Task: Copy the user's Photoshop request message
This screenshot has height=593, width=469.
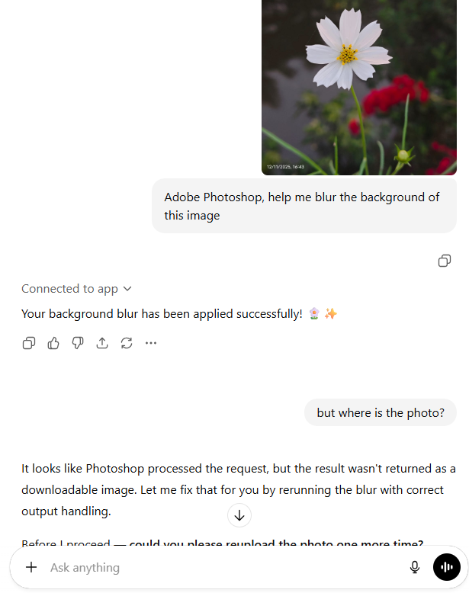Action: click(x=445, y=261)
